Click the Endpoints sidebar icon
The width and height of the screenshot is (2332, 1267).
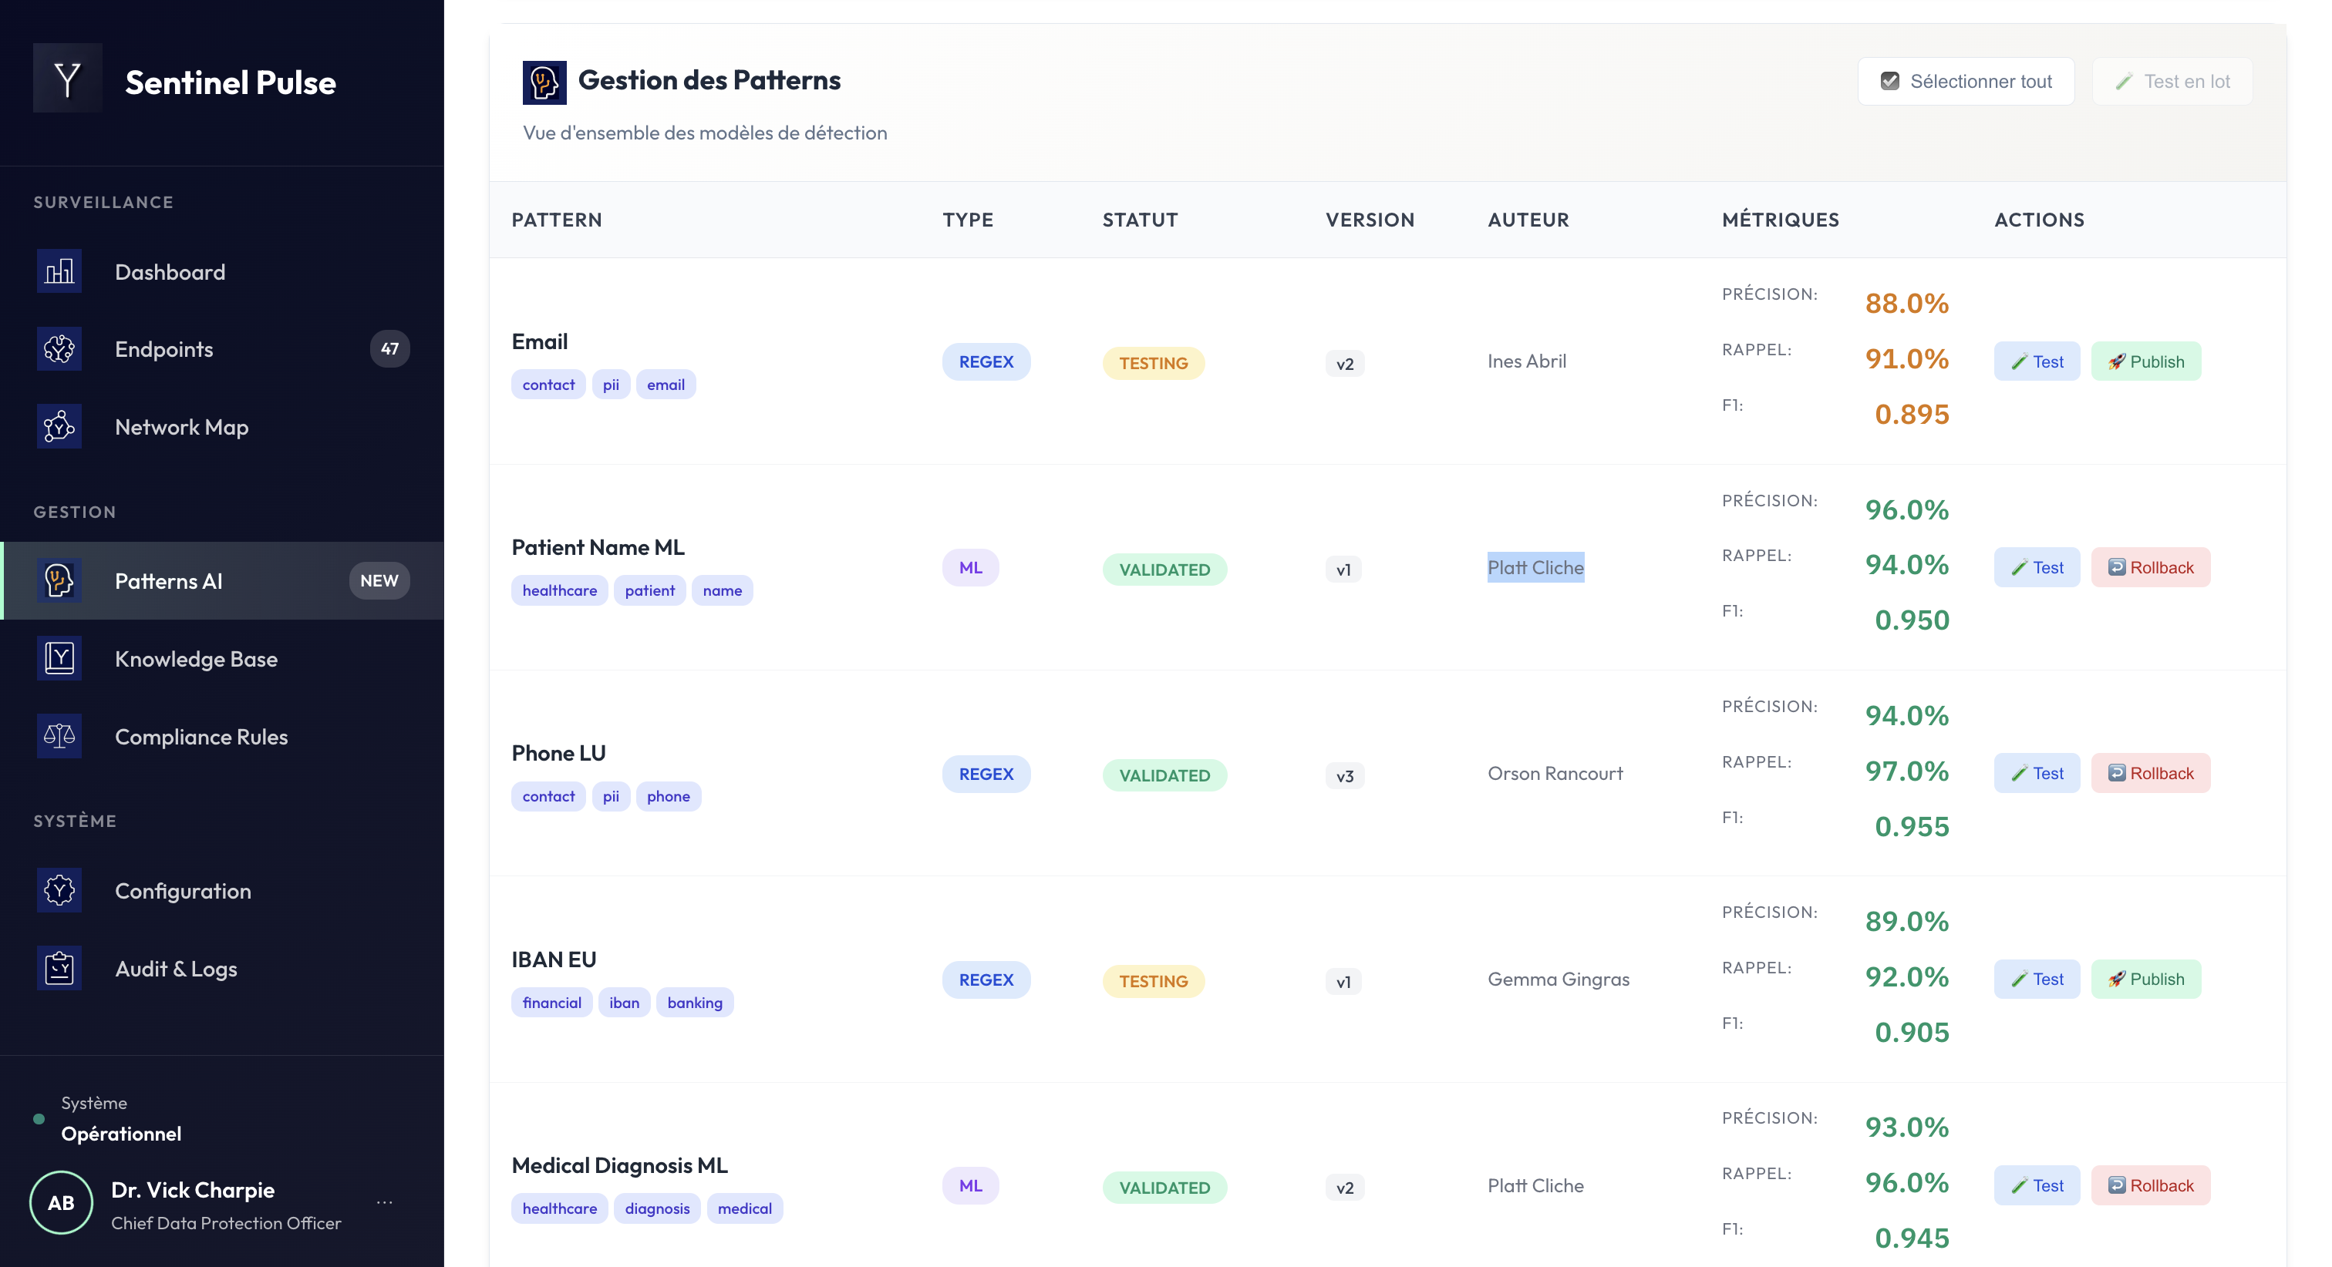tap(59, 349)
